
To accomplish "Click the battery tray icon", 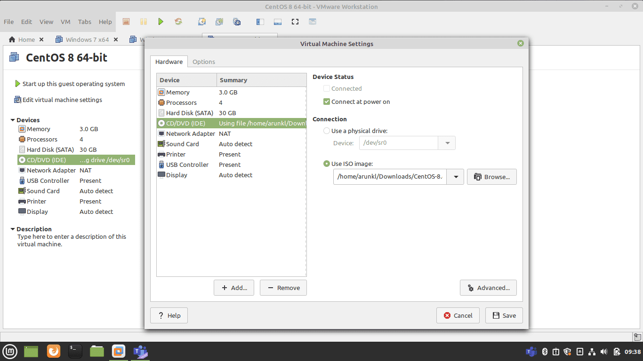I will (x=617, y=352).
